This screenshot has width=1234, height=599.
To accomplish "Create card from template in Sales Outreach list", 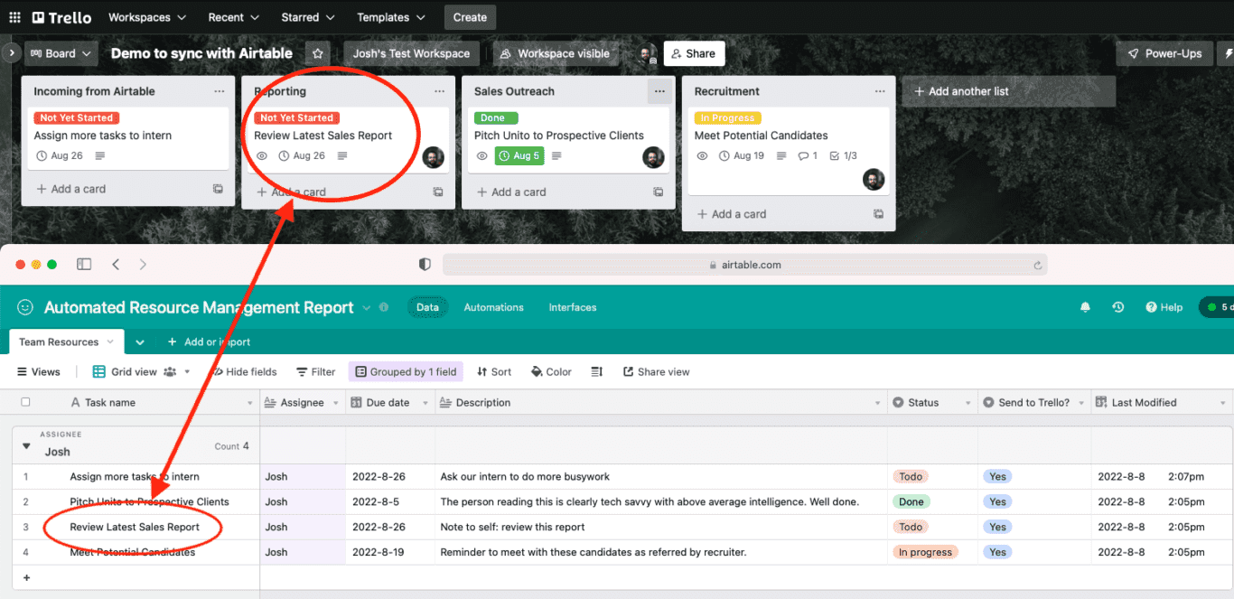I will coord(658,192).
